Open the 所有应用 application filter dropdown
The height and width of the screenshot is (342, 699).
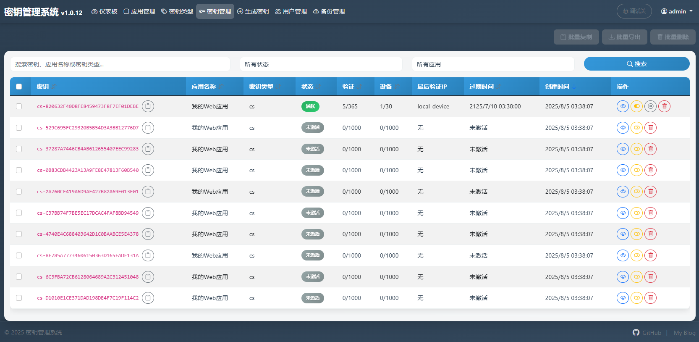[x=493, y=64]
